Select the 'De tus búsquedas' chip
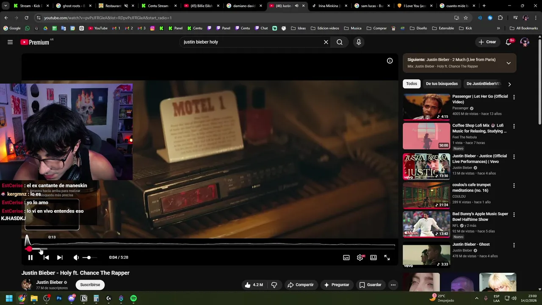The image size is (542, 305). point(442,84)
